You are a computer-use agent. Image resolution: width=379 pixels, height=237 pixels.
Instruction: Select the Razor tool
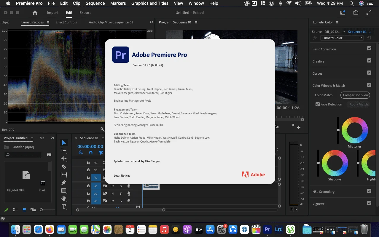[64, 166]
